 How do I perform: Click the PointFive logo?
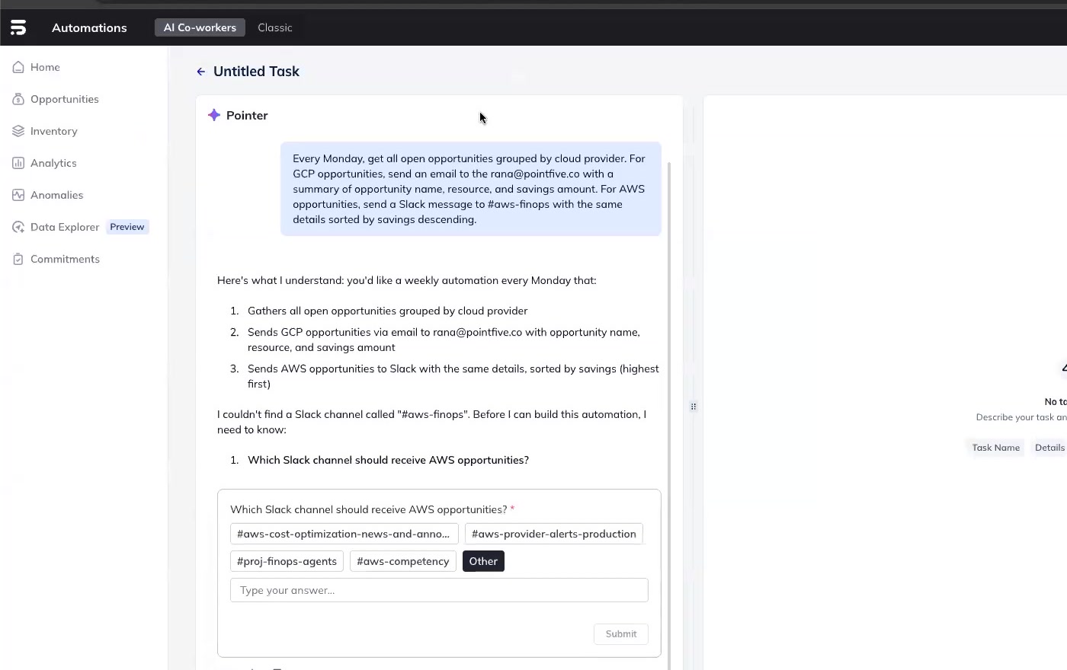(18, 27)
